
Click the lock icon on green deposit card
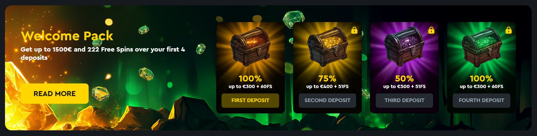pos(508,30)
